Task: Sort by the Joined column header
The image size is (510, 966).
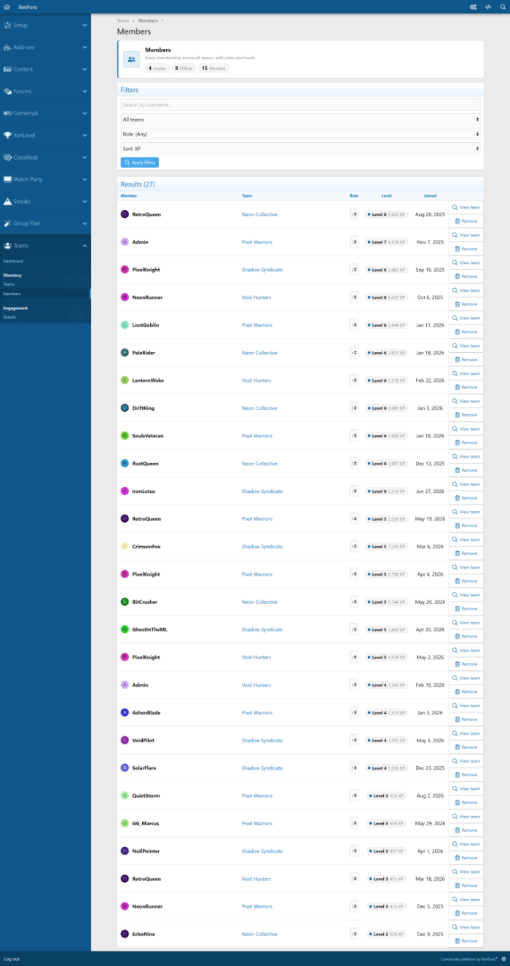Action: tap(430, 195)
